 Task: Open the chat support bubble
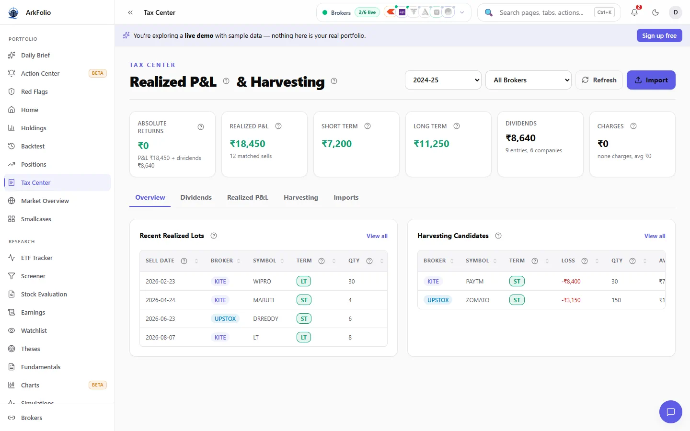(671, 412)
